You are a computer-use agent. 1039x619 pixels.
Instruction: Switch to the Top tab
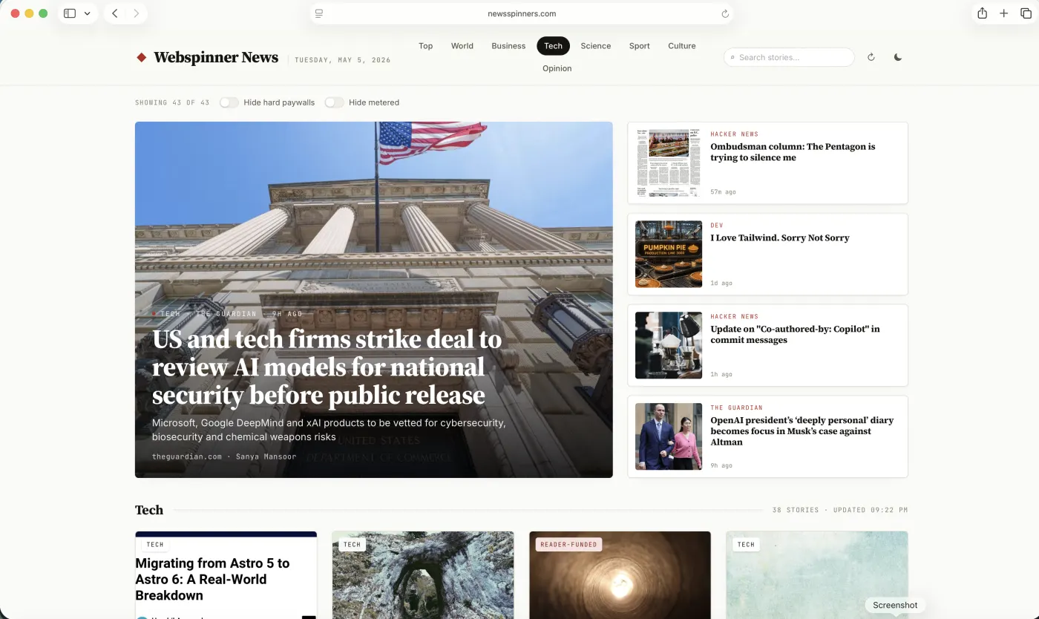425,46
